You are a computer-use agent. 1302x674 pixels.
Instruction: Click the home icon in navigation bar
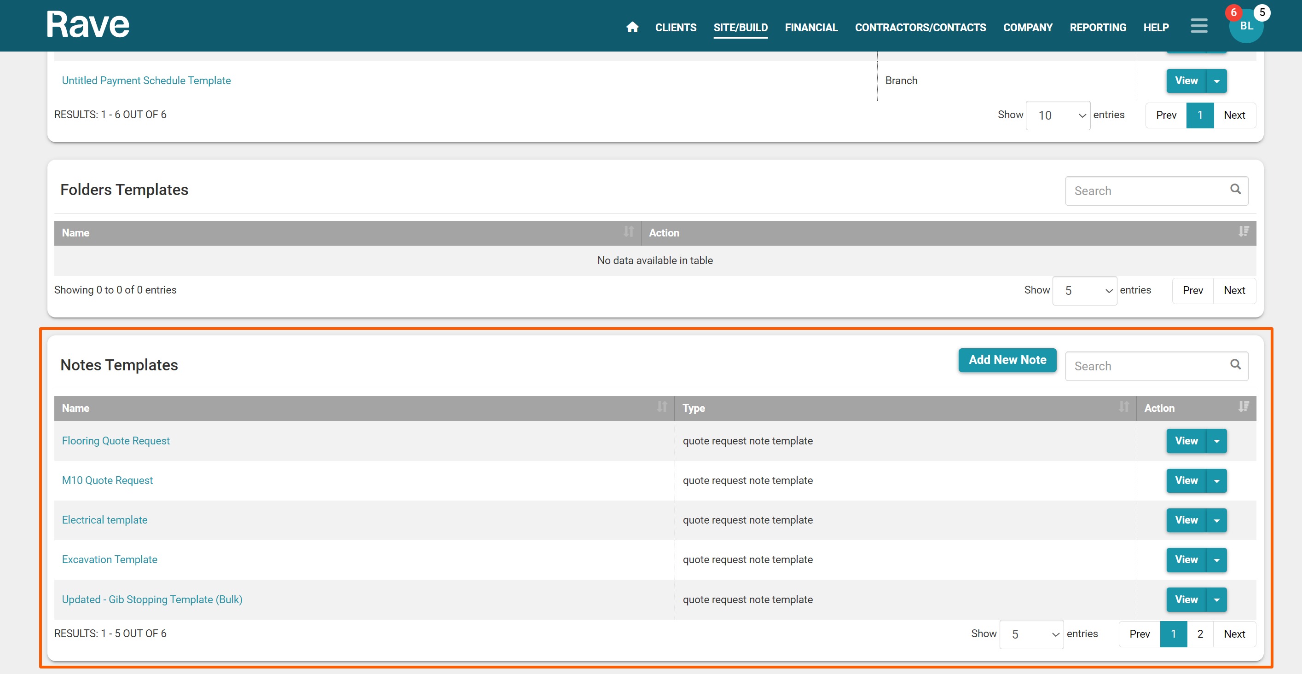[x=632, y=27]
